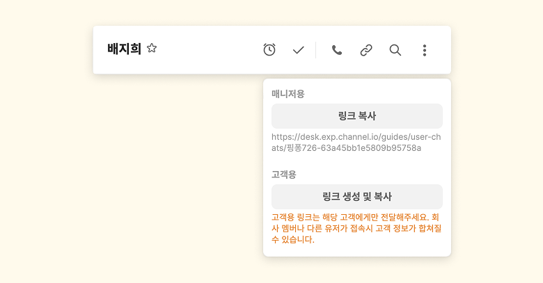543x283 pixels.
Task: Open search with magnifier icon
Action: pyautogui.click(x=395, y=50)
